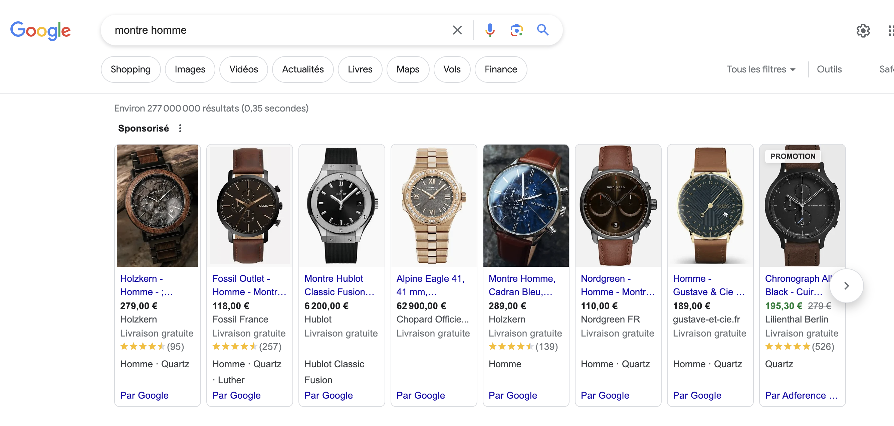
Task: Check the Holzkern watch star rating
Action: tap(143, 346)
